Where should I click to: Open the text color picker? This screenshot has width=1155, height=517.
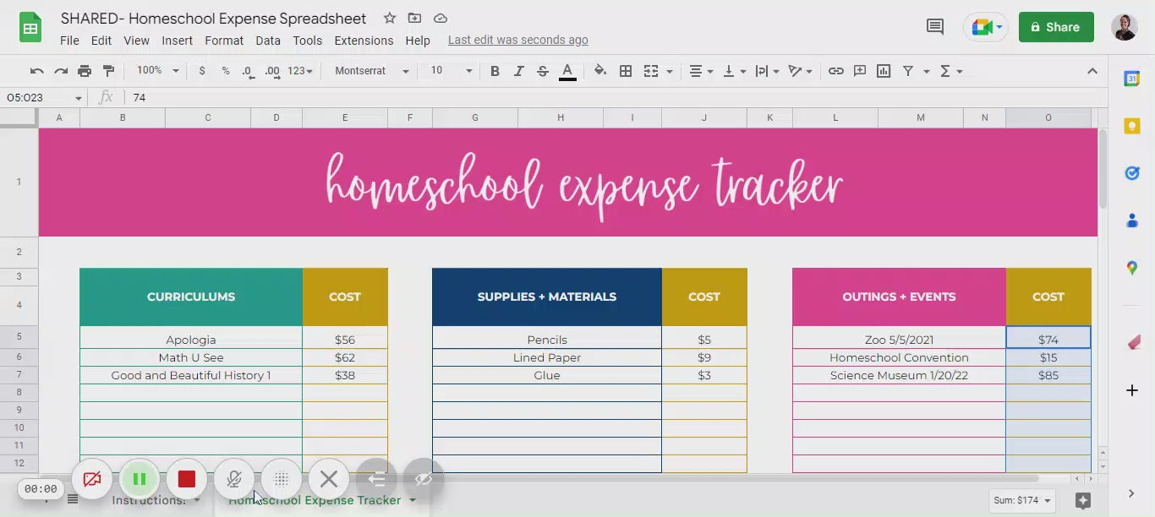[567, 71]
